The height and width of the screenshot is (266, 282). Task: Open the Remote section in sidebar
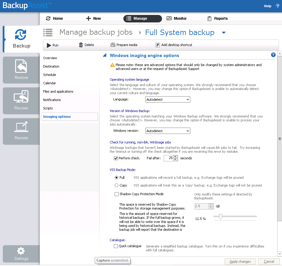[x=21, y=131]
